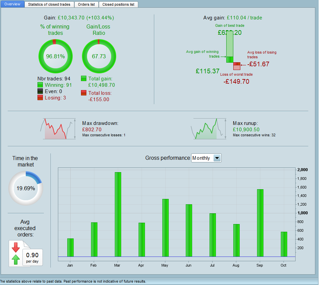Click the February performance bar
The image size is (320, 285).
coord(94,239)
